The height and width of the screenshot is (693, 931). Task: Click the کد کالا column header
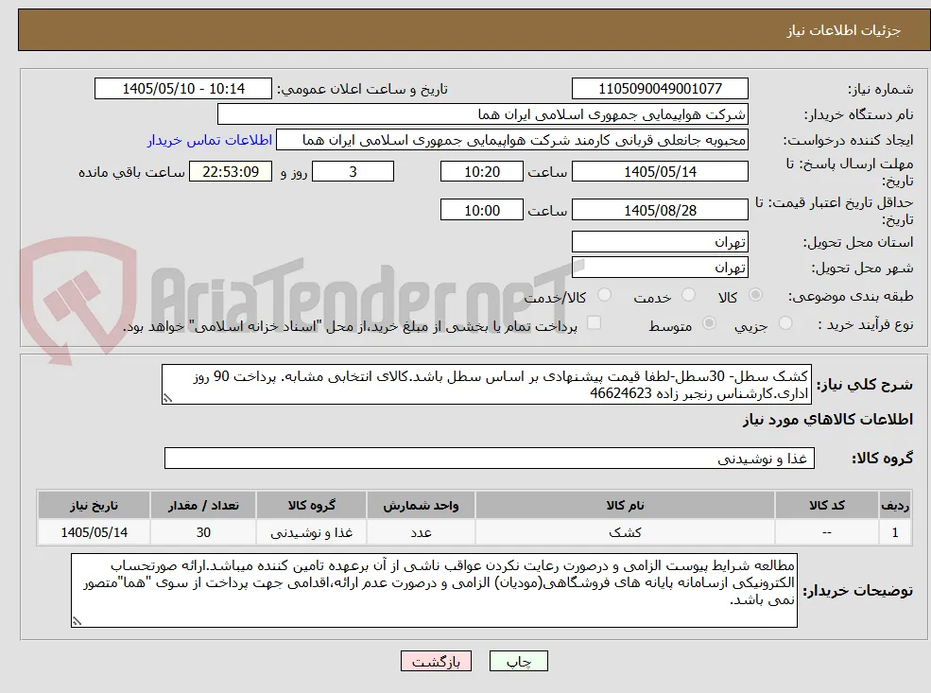coord(826,506)
